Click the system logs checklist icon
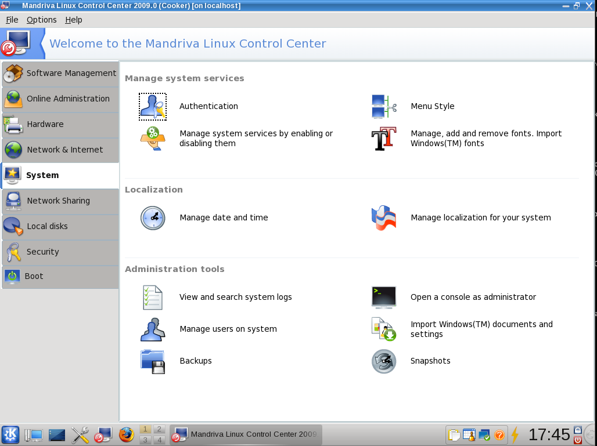Image resolution: width=597 pixels, height=446 pixels. coord(153,298)
